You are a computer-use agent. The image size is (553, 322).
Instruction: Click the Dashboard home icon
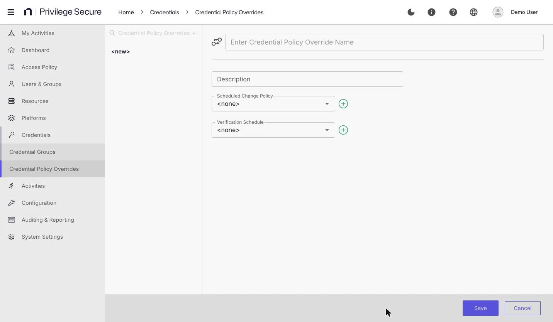[12, 50]
